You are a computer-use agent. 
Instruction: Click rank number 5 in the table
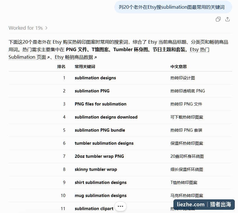(x=64, y=130)
